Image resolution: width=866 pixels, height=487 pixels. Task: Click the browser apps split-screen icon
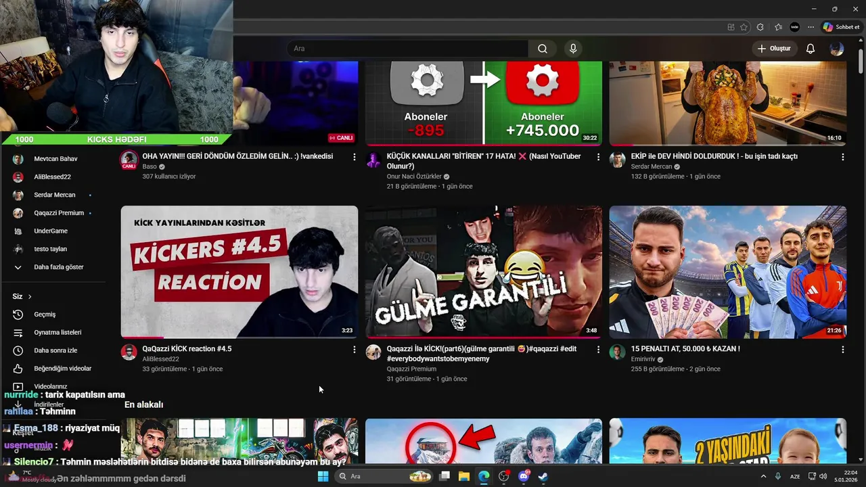pos(731,27)
